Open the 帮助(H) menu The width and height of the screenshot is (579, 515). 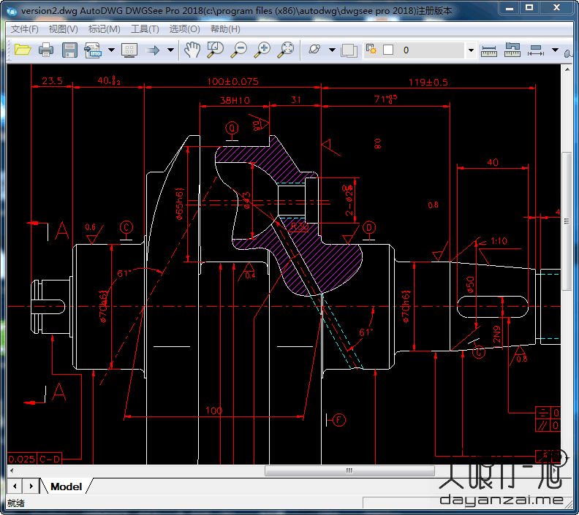point(225,28)
